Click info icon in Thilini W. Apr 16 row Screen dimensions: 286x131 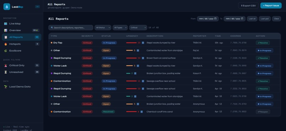135,96
